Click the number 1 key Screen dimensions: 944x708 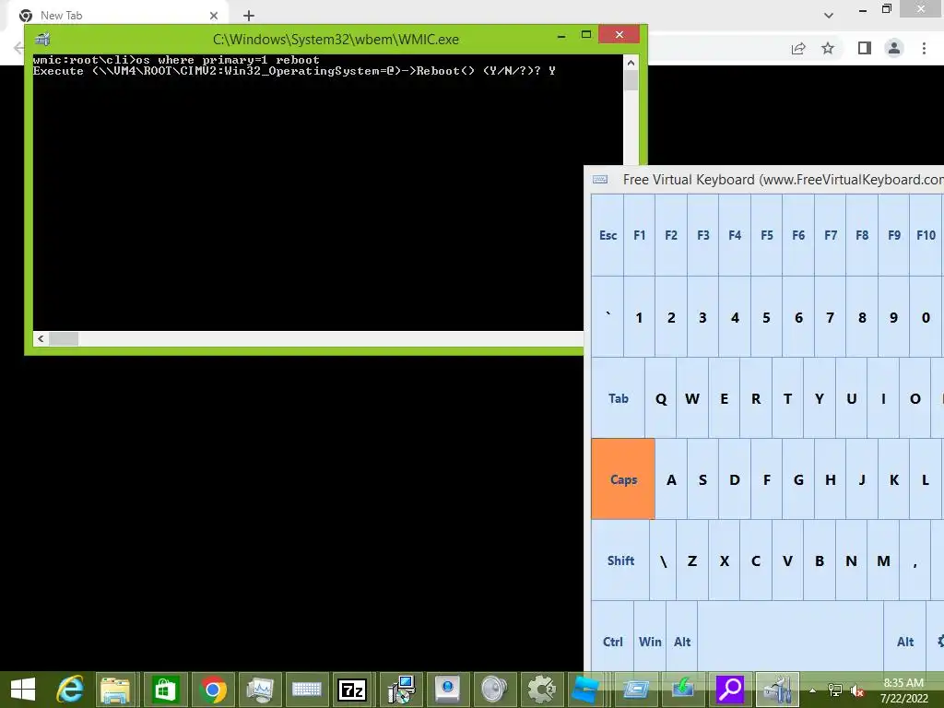coord(640,316)
